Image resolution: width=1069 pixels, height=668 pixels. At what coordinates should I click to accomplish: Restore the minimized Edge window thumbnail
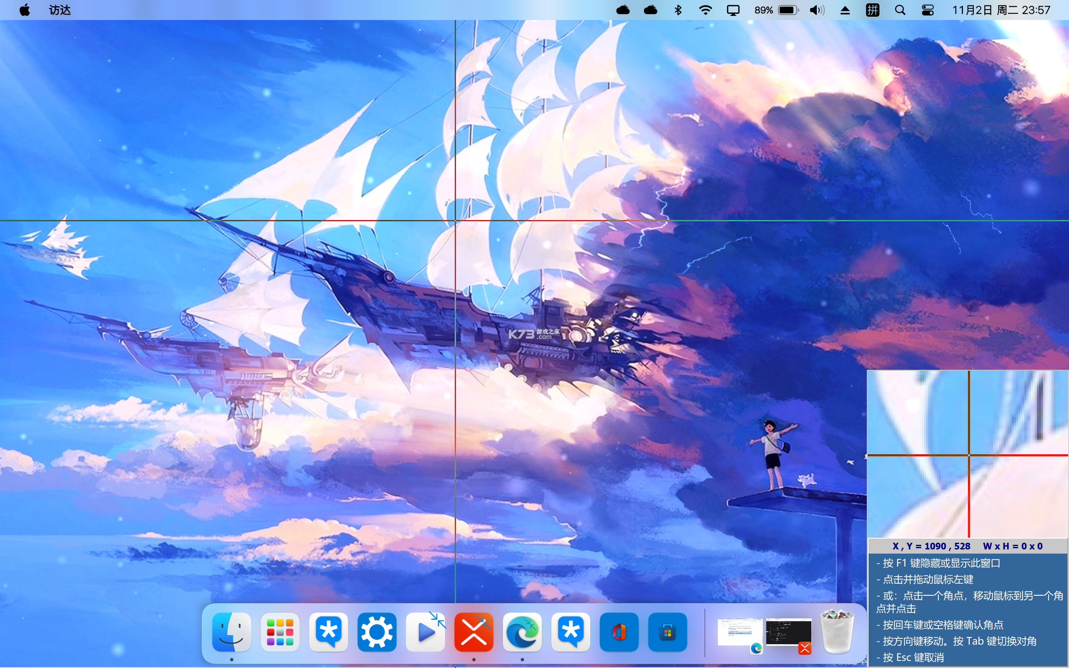(x=740, y=633)
